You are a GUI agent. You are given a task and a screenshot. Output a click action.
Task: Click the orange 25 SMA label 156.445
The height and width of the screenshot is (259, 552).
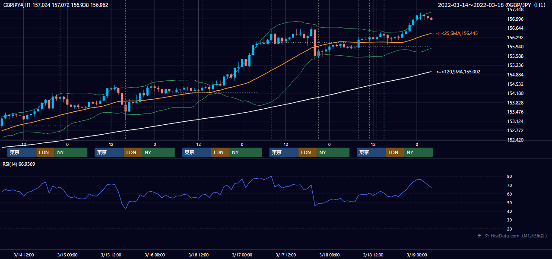[x=457, y=33]
